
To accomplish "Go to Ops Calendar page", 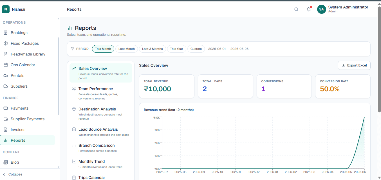I will (x=28, y=65).
